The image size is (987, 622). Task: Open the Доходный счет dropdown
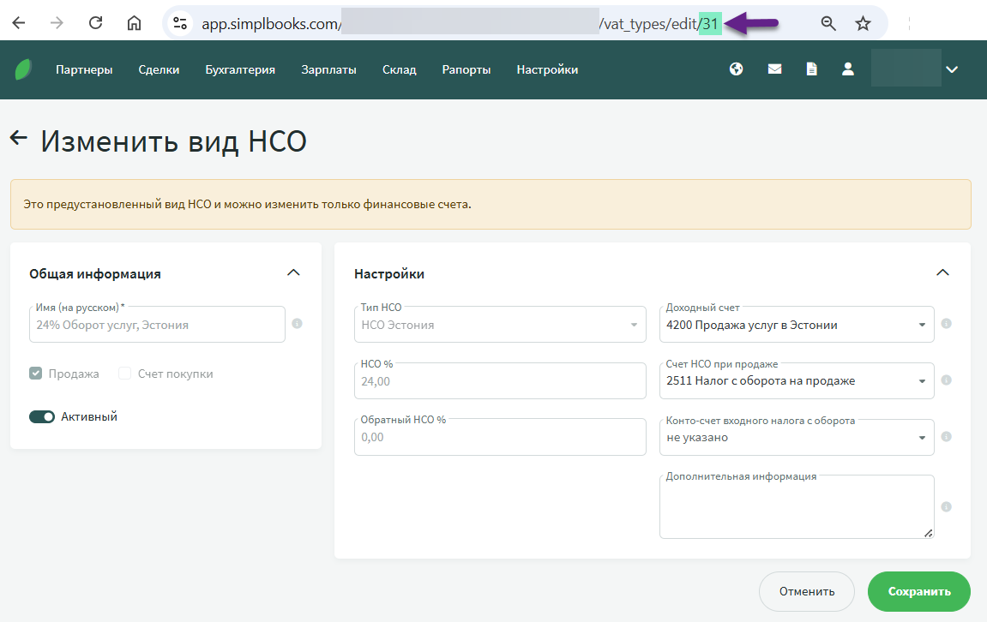point(797,326)
